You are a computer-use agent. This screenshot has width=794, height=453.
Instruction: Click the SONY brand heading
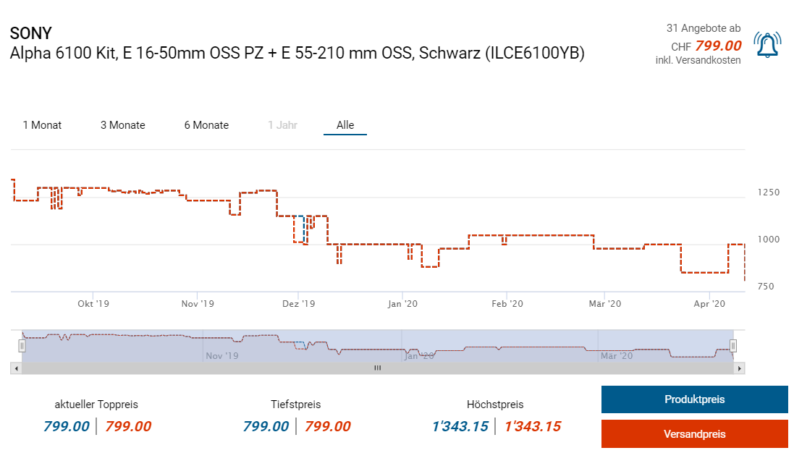[x=31, y=33]
